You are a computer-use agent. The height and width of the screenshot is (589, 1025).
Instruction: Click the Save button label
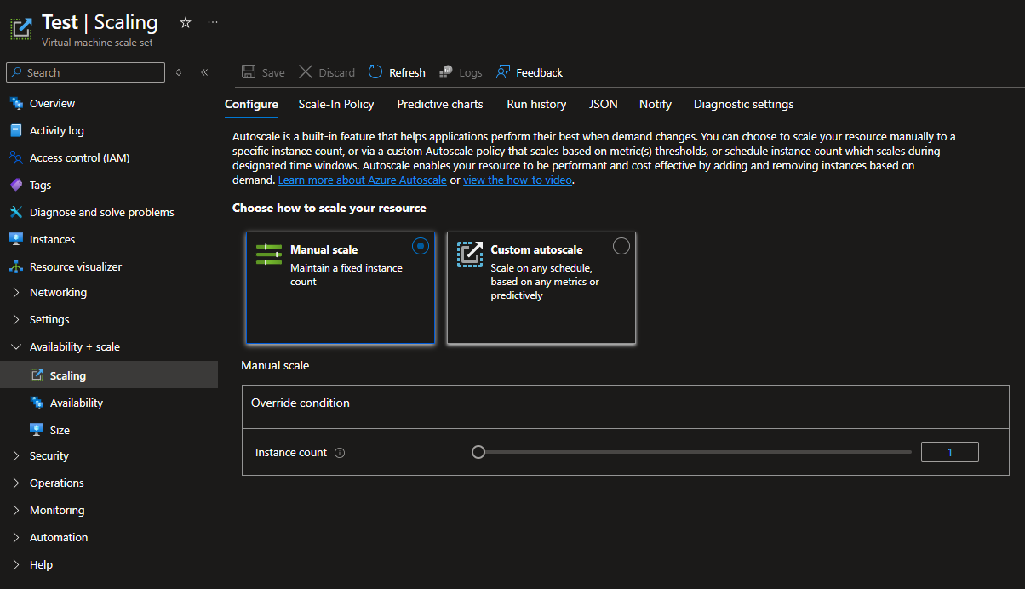[273, 72]
